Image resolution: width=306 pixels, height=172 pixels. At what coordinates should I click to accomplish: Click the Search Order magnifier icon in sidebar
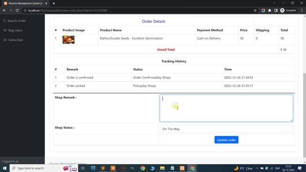tap(4, 21)
